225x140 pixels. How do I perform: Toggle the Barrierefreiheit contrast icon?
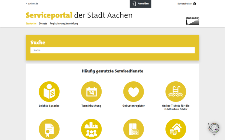coord(194,4)
